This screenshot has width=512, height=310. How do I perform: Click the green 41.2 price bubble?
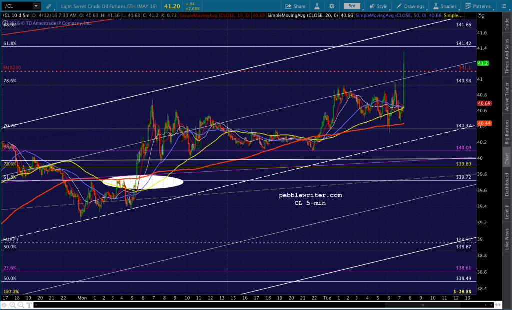click(483, 63)
